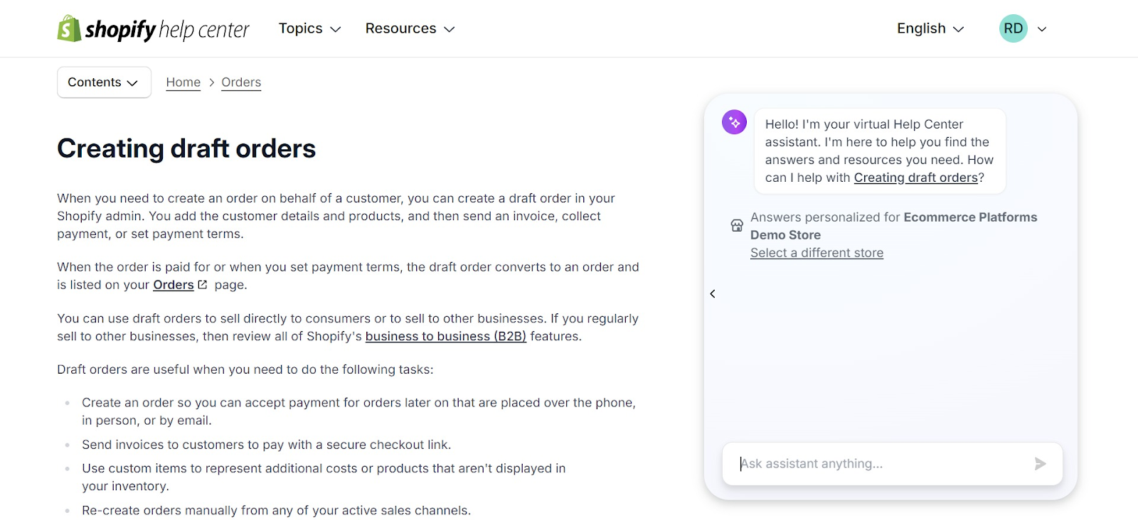Open the Topics dropdown
The image size is (1138, 520).
pos(309,28)
